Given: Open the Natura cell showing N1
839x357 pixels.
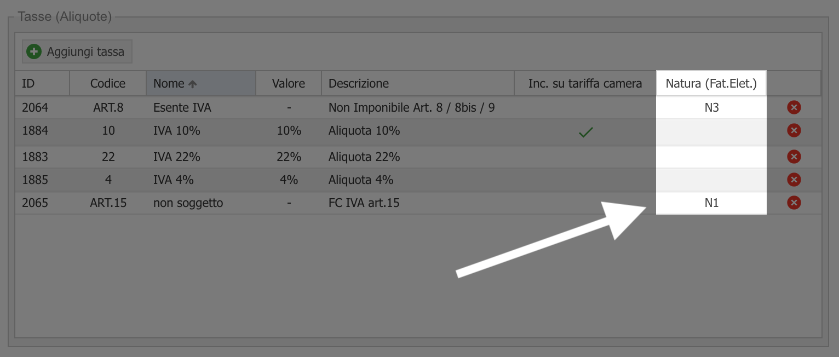Looking at the screenshot, I should coord(711,203).
